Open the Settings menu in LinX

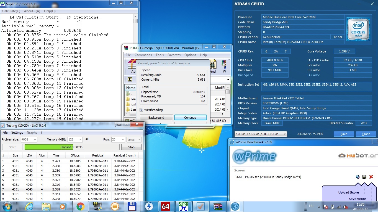click(x=17, y=132)
